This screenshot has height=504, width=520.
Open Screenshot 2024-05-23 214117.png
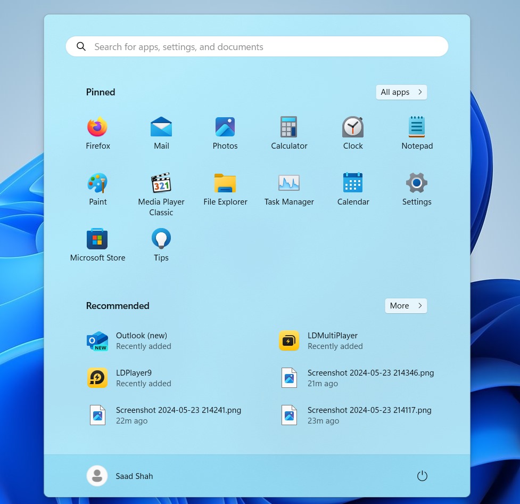pos(356,415)
